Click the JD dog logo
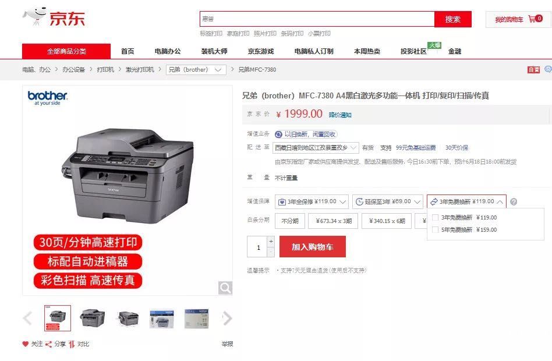Screen dimensions: 552x361 click(x=35, y=16)
